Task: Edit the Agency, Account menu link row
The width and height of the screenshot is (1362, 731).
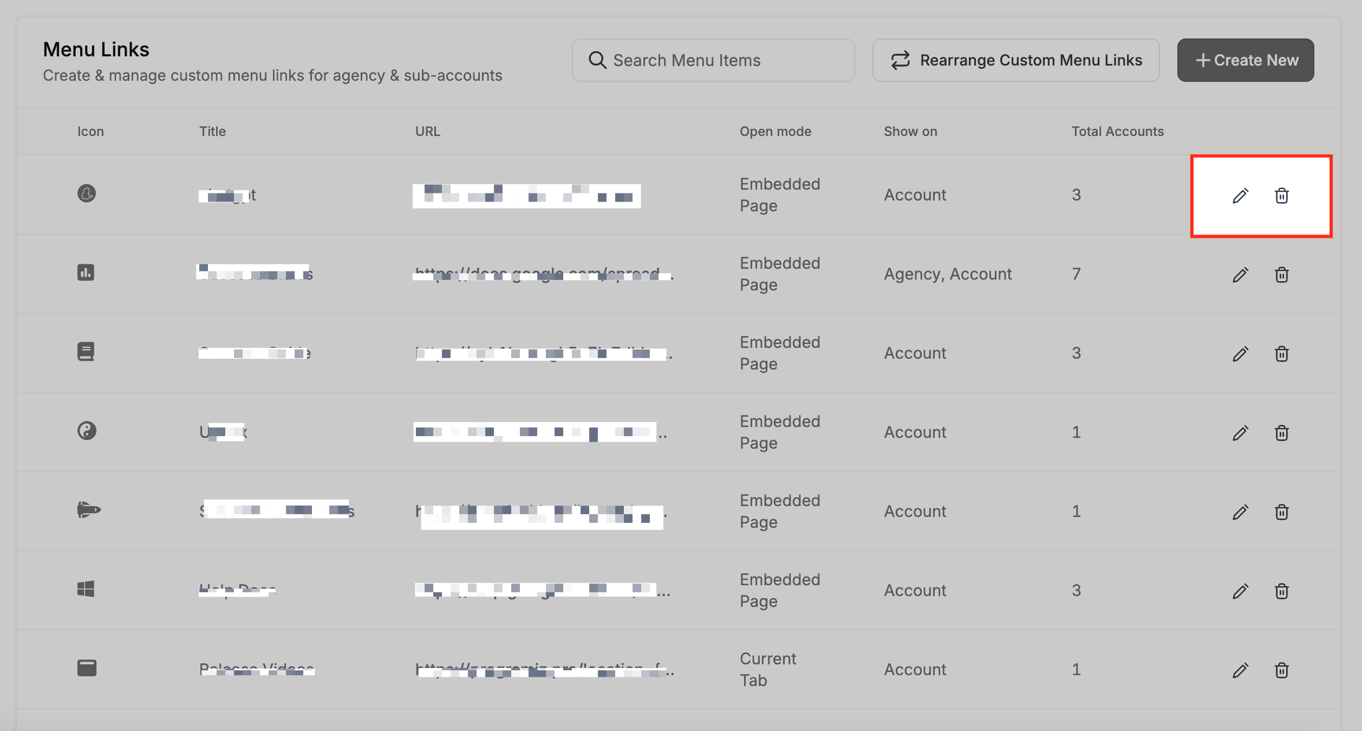Action: tap(1240, 275)
